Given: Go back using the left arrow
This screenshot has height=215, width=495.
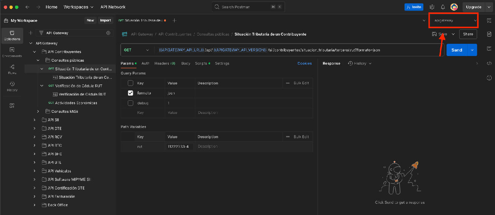Looking at the screenshot, I should tap(27, 7).
